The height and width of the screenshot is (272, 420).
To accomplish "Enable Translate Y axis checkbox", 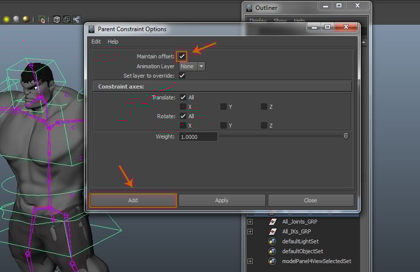I will 223,107.
